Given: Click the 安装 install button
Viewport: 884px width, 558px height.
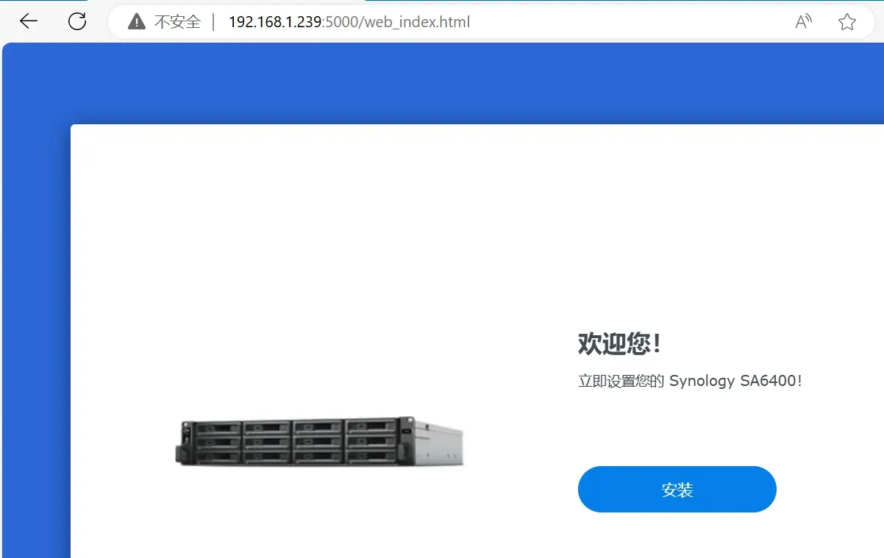Looking at the screenshot, I should [x=677, y=489].
